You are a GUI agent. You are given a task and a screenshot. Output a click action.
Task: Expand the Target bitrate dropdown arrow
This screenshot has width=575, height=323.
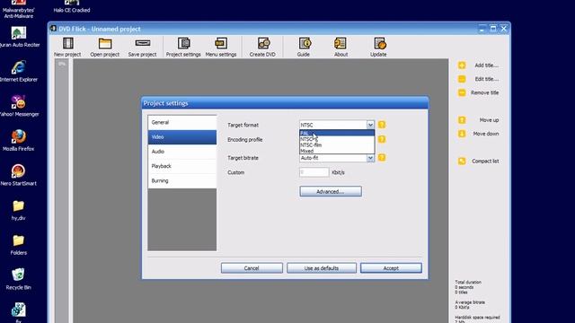[370, 158]
